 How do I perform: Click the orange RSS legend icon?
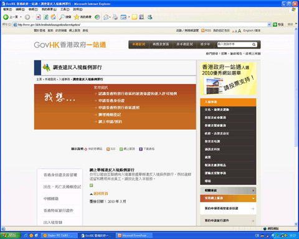coord(108,149)
